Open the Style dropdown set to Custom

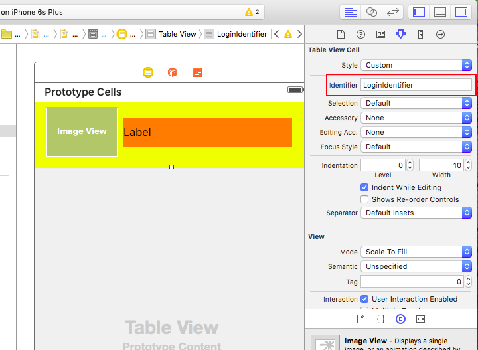(x=416, y=65)
